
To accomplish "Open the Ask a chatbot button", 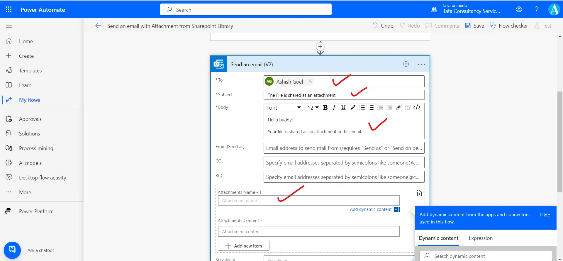I will [x=12, y=250].
